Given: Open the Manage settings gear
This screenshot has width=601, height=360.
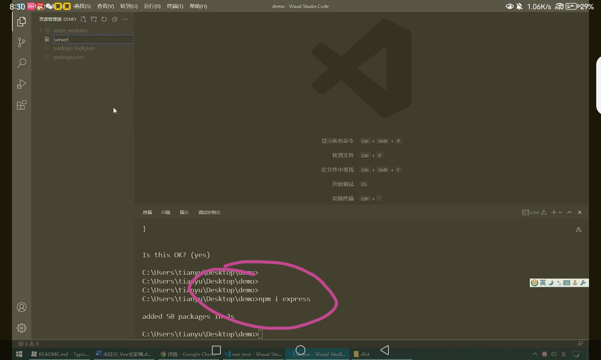Looking at the screenshot, I should tap(21, 328).
